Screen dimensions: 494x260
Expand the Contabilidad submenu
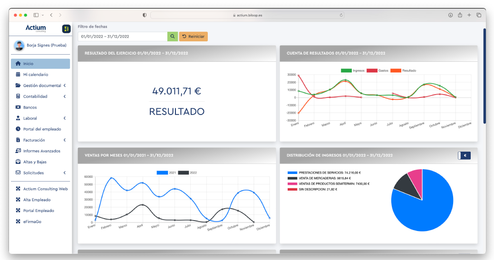click(36, 96)
